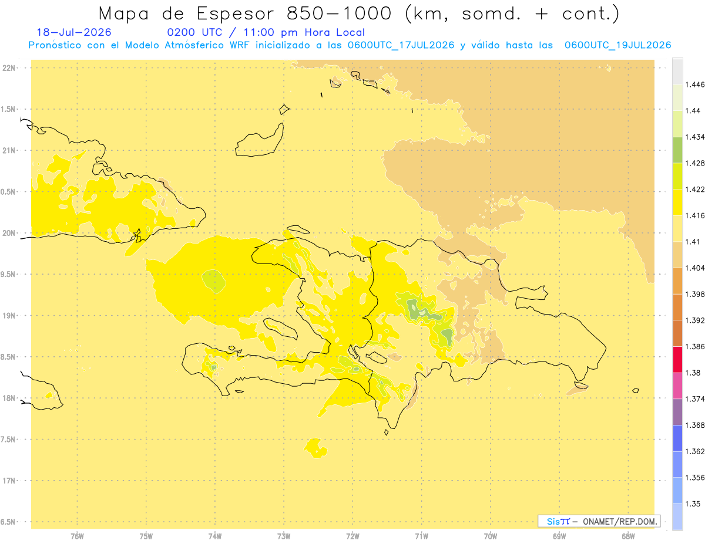Click the '74W' longitude label
The height and width of the screenshot is (544, 705).
pyautogui.click(x=214, y=536)
